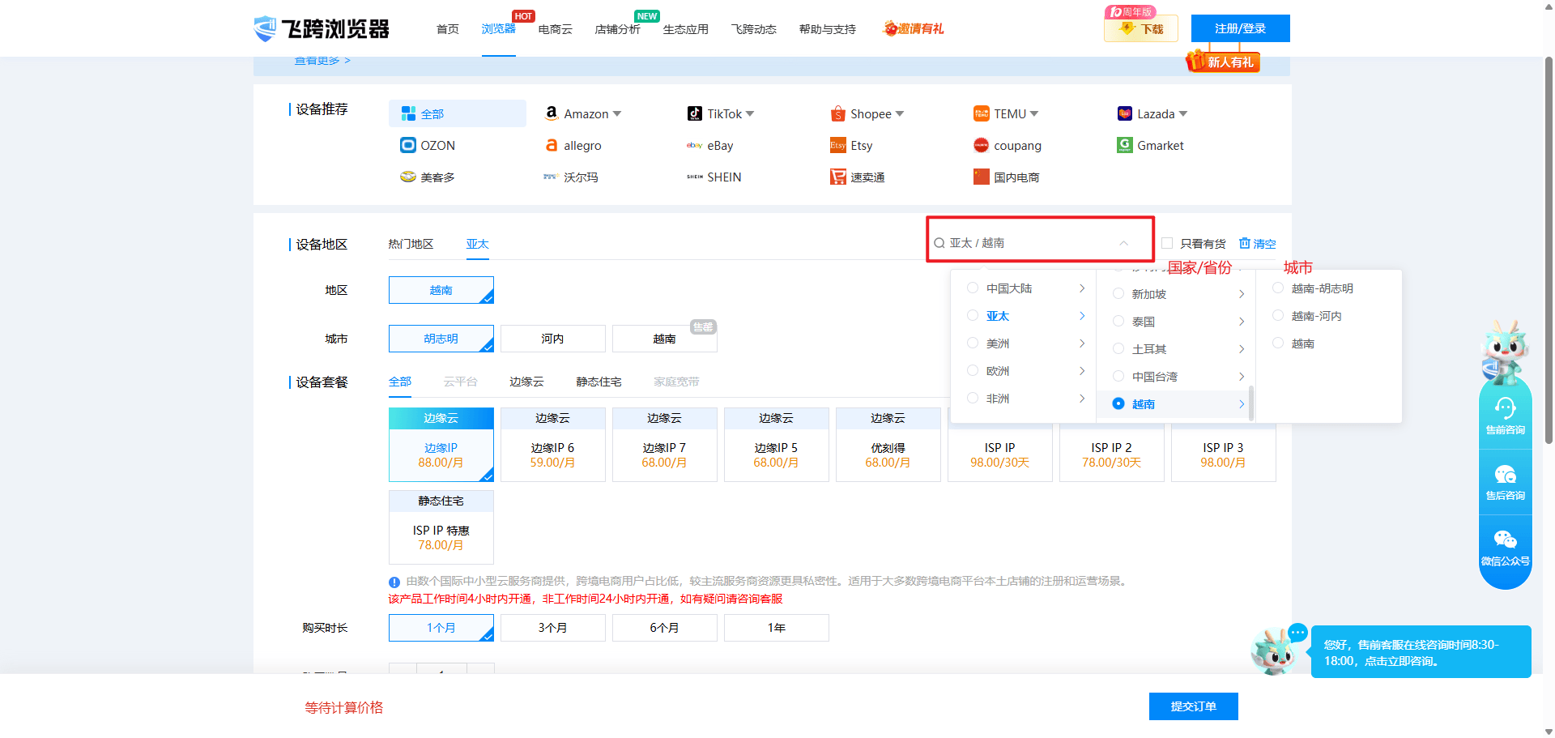
Task: Click the submit order button
Action: (1193, 706)
